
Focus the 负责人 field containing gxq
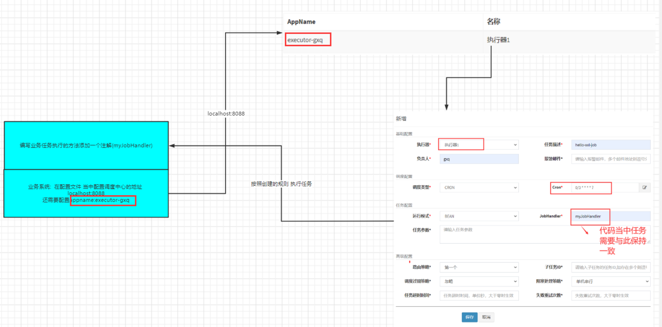(x=479, y=159)
